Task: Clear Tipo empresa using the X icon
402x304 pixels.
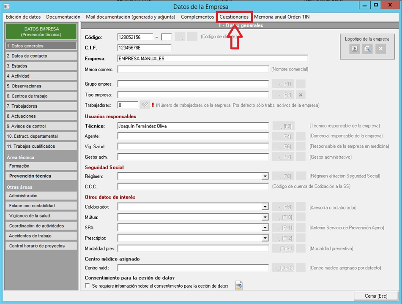Action: (x=301, y=95)
